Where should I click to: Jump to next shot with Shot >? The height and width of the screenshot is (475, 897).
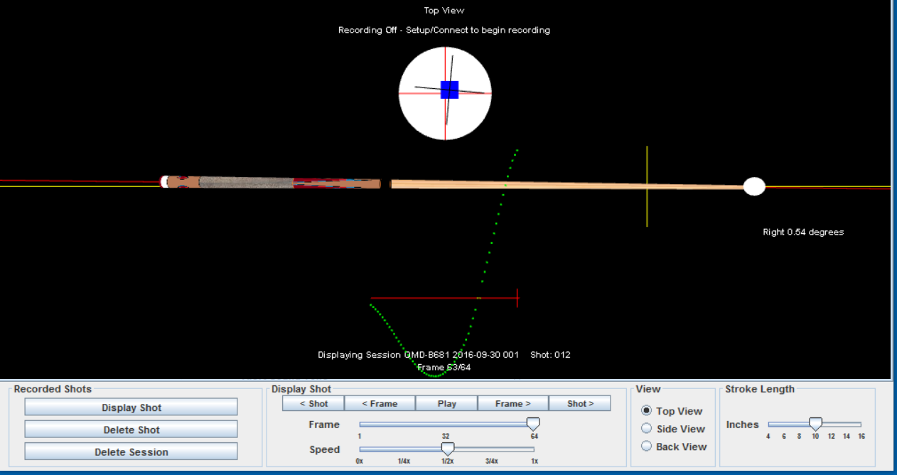point(579,404)
